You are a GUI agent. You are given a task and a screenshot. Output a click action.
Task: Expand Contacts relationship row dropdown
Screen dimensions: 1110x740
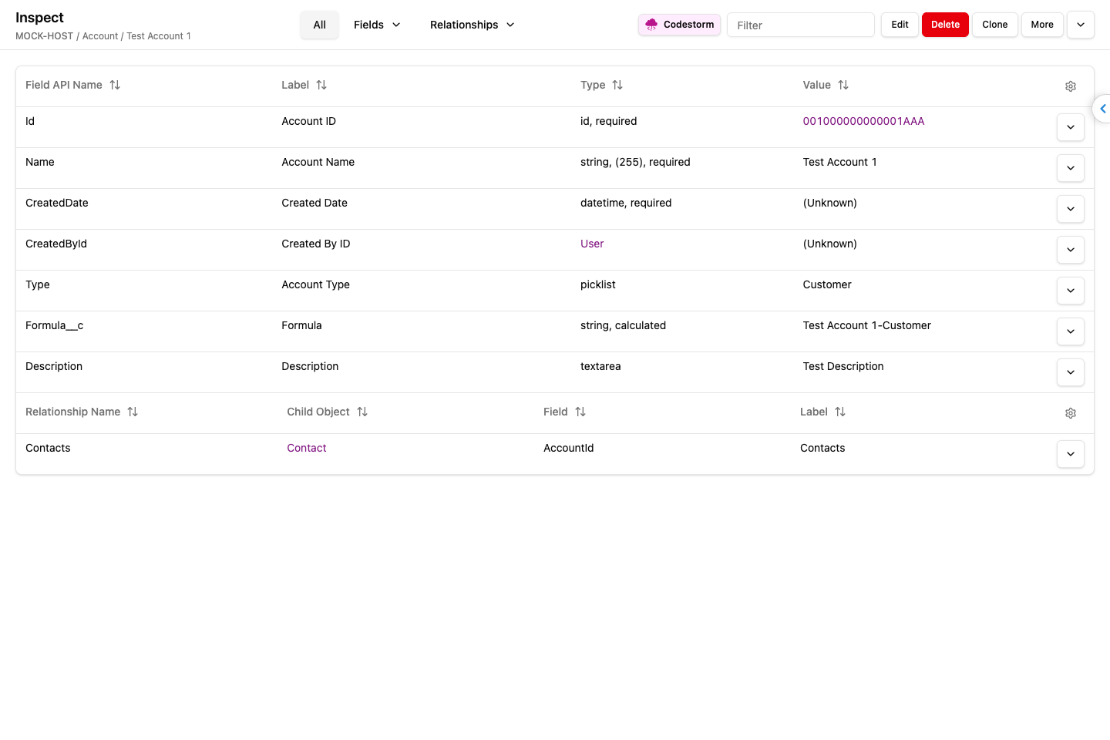(1071, 454)
